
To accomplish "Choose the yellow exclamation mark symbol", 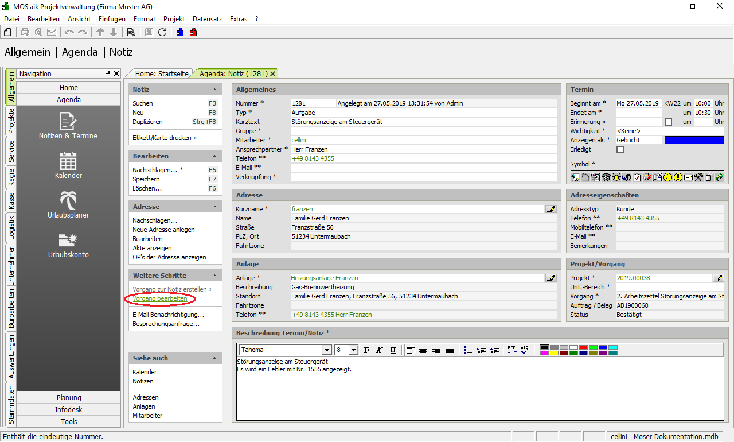I will (x=678, y=177).
